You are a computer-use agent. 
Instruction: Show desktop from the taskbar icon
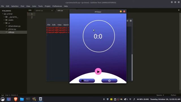(9, 99)
